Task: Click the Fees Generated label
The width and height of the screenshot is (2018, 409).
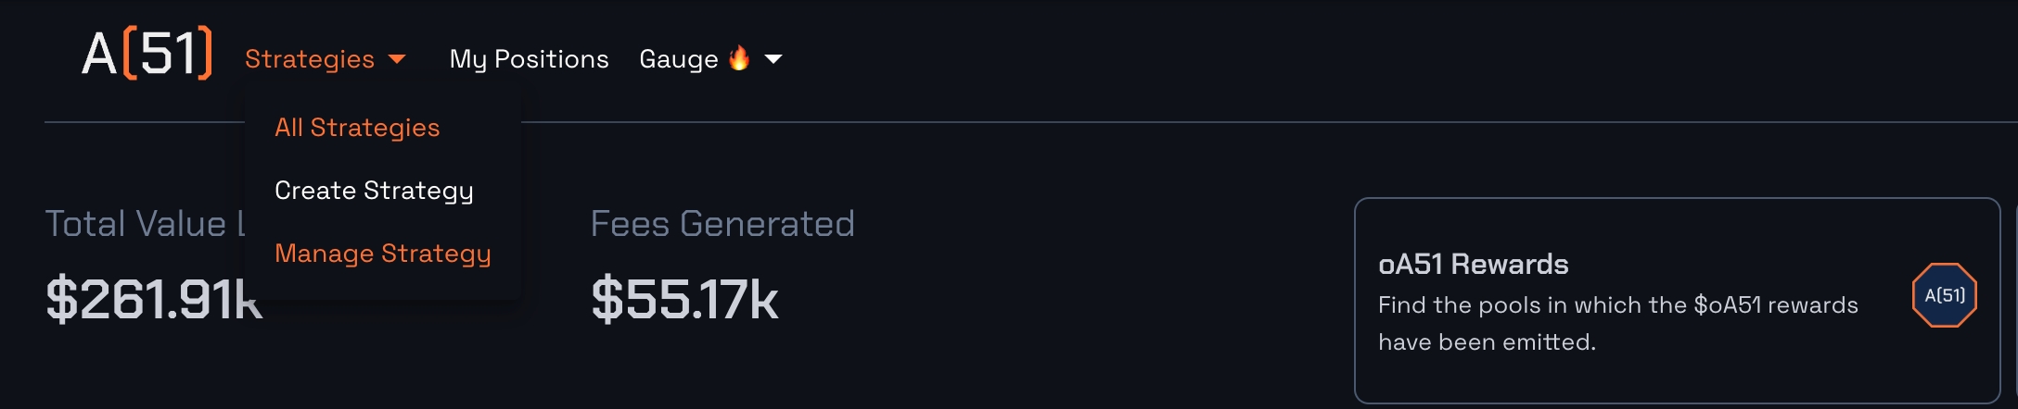Action: click(722, 224)
